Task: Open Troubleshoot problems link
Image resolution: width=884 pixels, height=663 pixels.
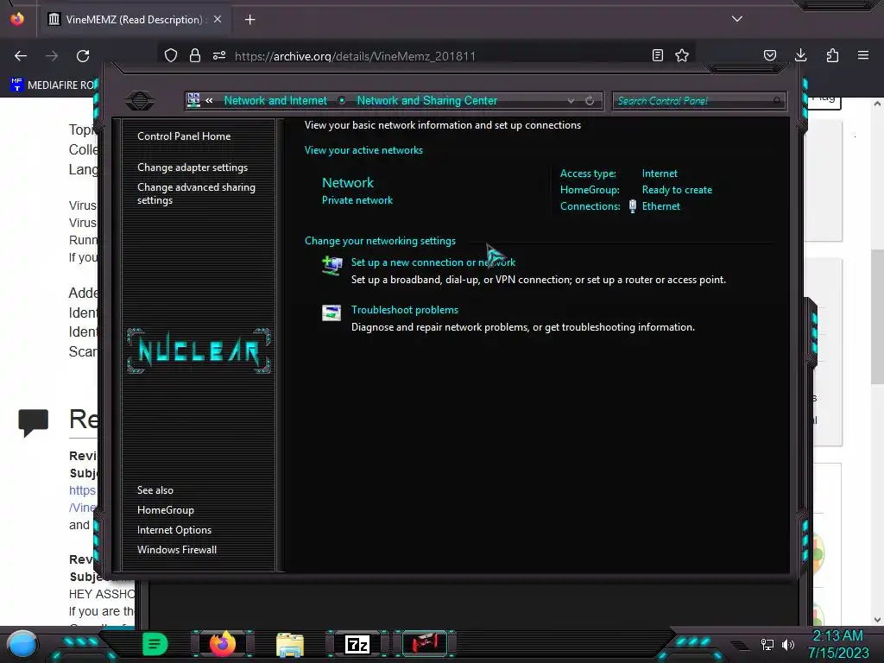Action: [404, 310]
